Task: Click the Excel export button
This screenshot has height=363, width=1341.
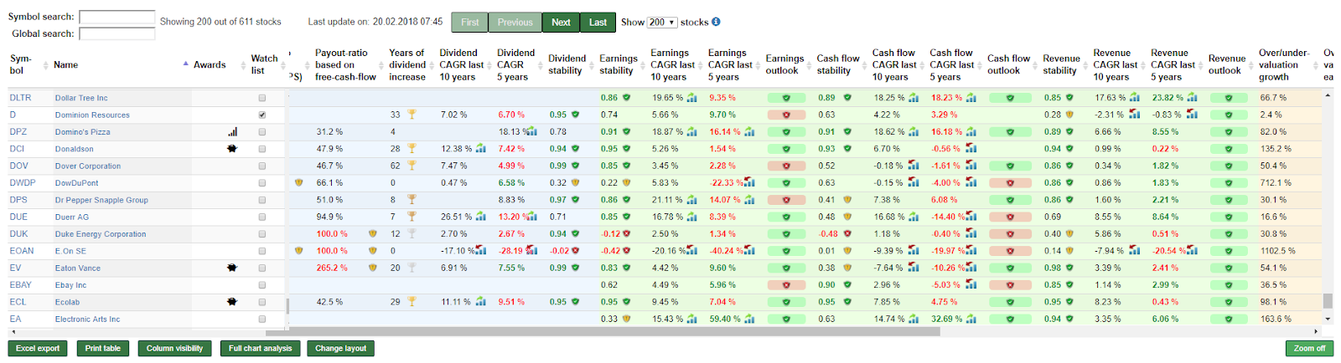Action: [38, 349]
